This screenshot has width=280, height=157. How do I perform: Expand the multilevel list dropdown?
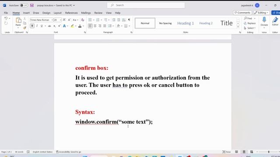click(109, 20)
